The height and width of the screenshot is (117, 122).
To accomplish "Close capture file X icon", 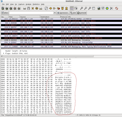I will tap(33, 8).
